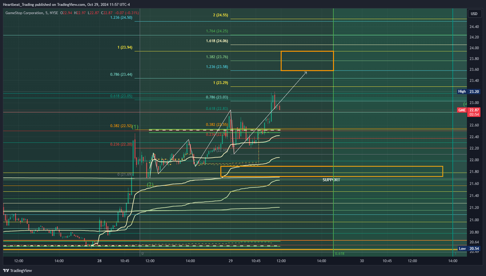
Task: Click the Low 20.54 price label
Action: coord(468,249)
